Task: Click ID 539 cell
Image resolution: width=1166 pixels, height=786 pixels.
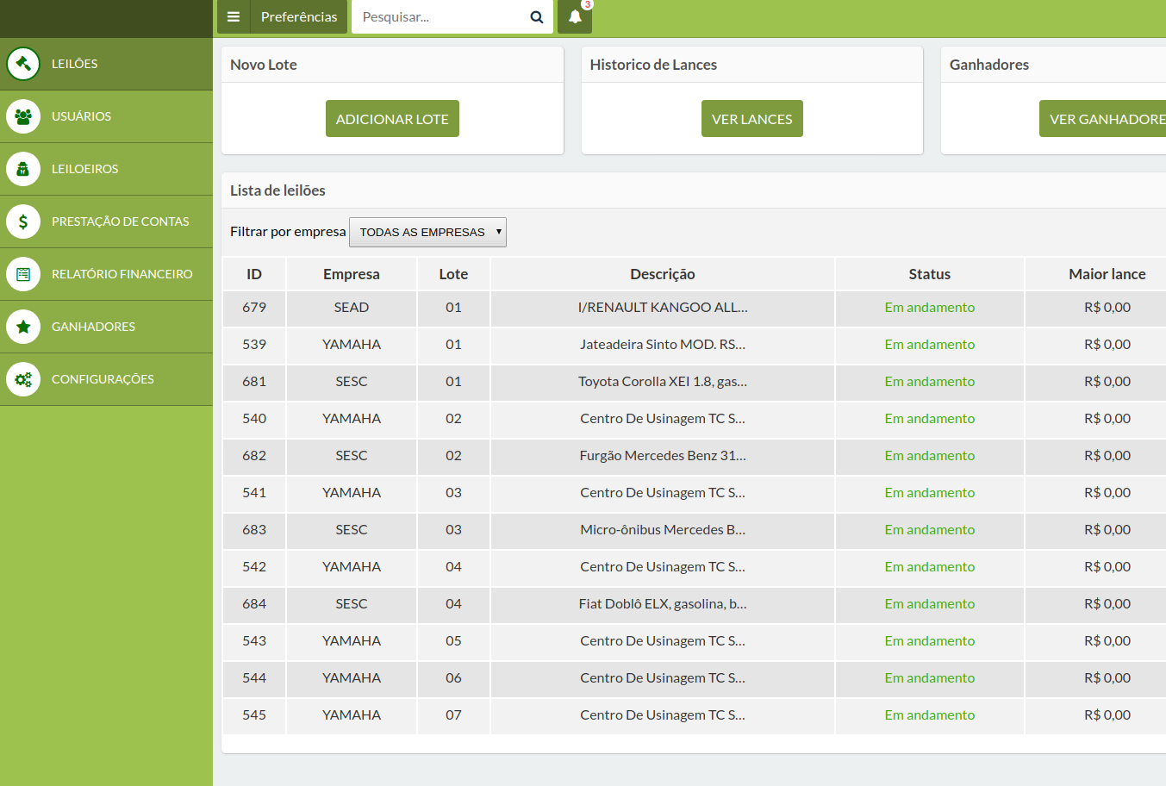Action: point(254,345)
